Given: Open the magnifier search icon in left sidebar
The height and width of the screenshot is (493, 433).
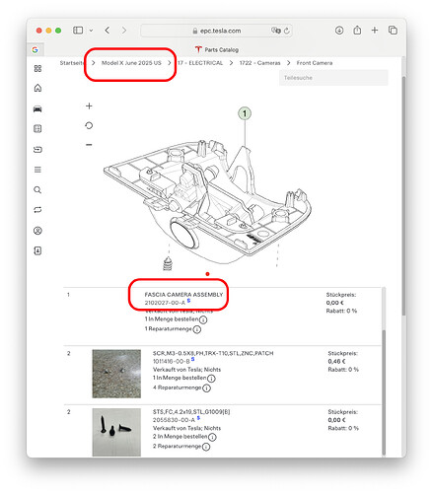Looking at the screenshot, I should pyautogui.click(x=37, y=190).
